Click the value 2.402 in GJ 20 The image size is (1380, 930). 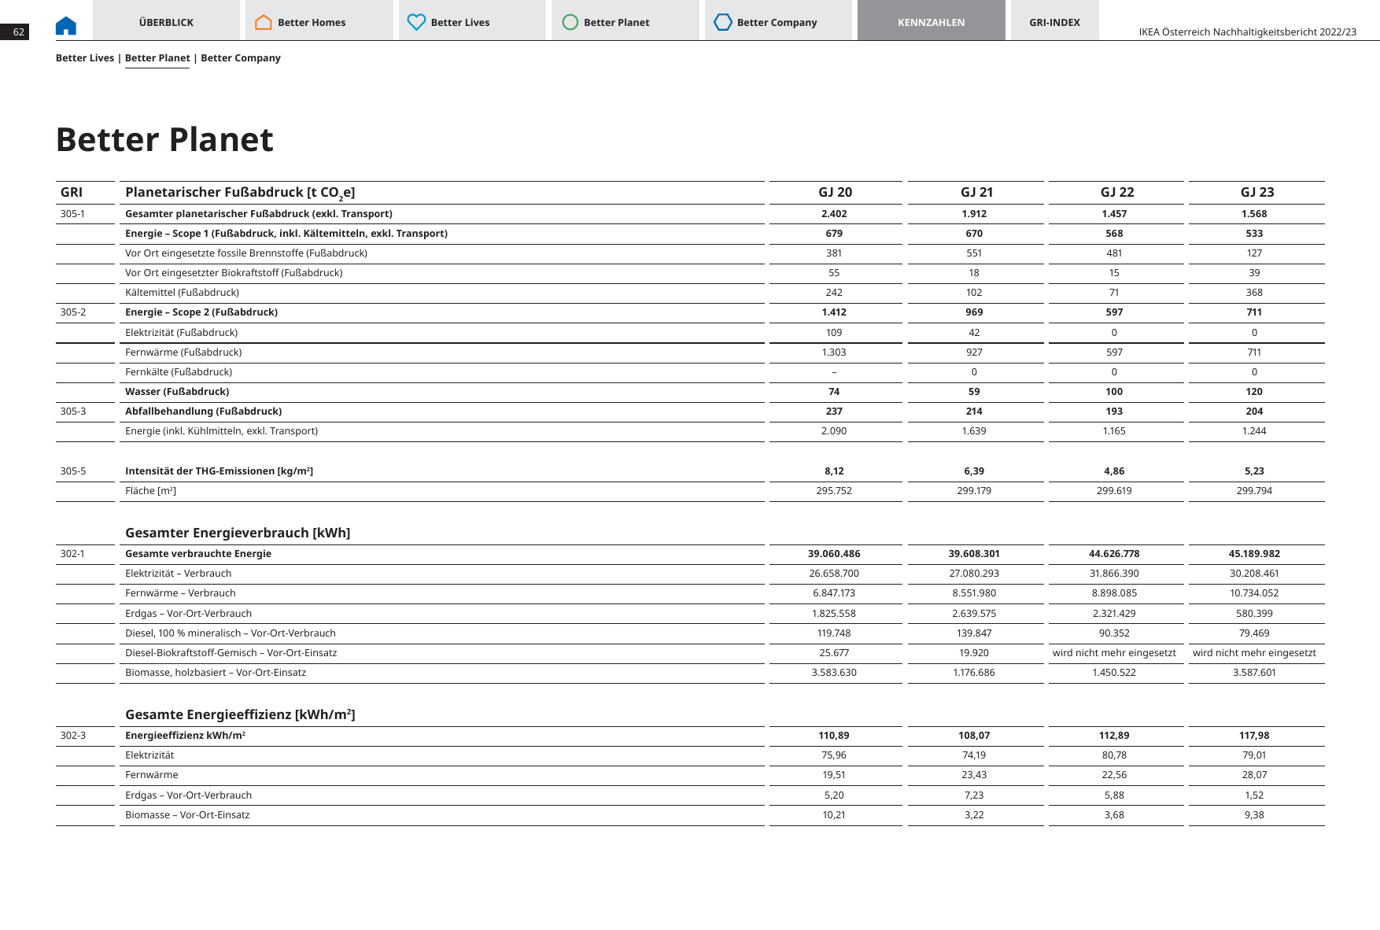tap(834, 214)
